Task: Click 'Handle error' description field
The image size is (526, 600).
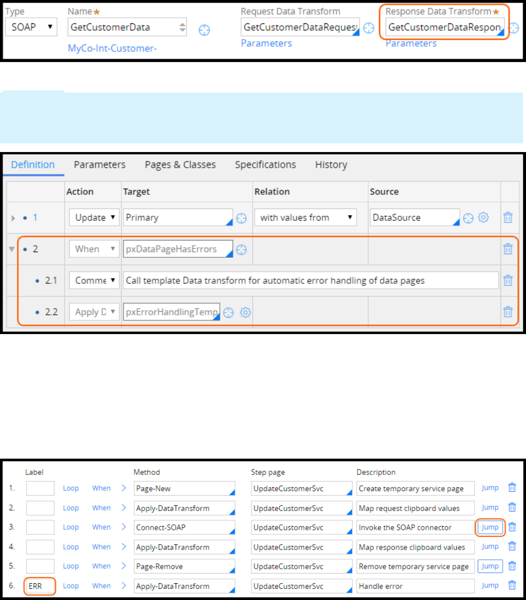Action: click(416, 586)
